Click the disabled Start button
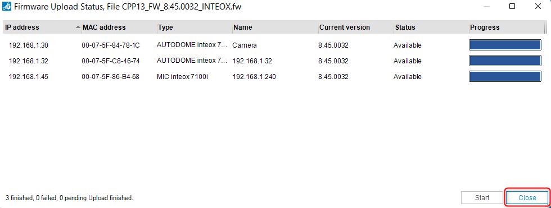 [x=482, y=198]
